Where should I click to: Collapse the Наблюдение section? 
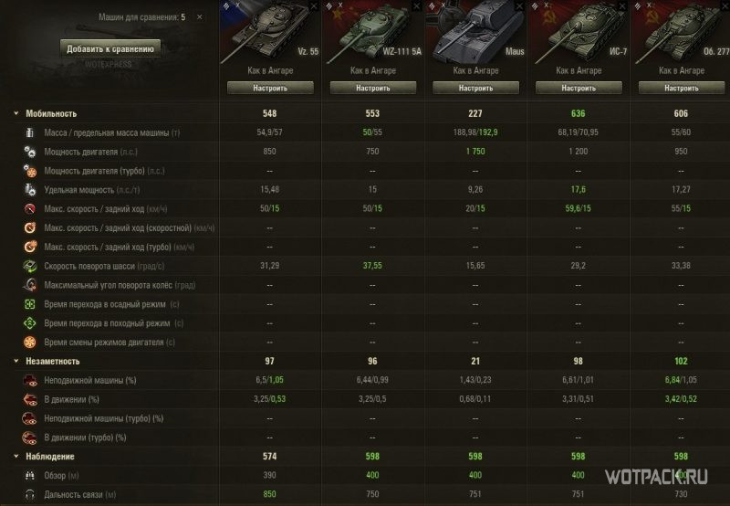16,456
